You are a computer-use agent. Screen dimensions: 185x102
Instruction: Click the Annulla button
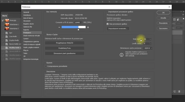coord(163,18)
